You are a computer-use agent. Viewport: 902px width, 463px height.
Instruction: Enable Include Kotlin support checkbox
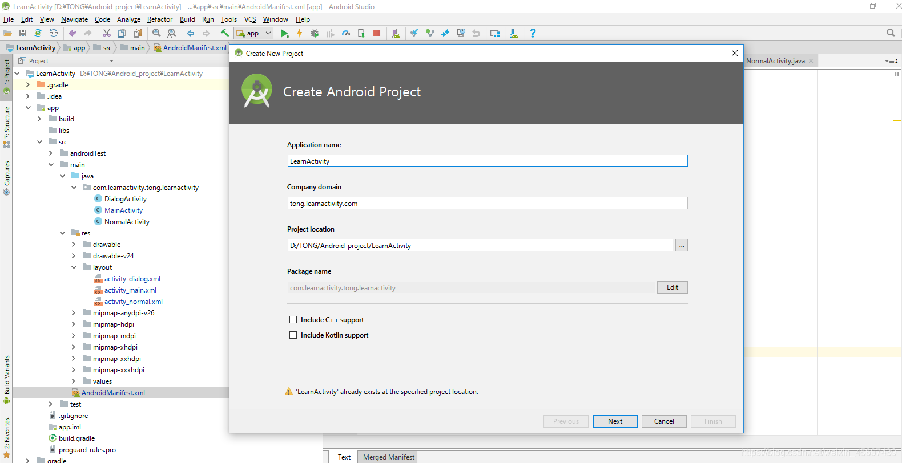pyautogui.click(x=293, y=335)
